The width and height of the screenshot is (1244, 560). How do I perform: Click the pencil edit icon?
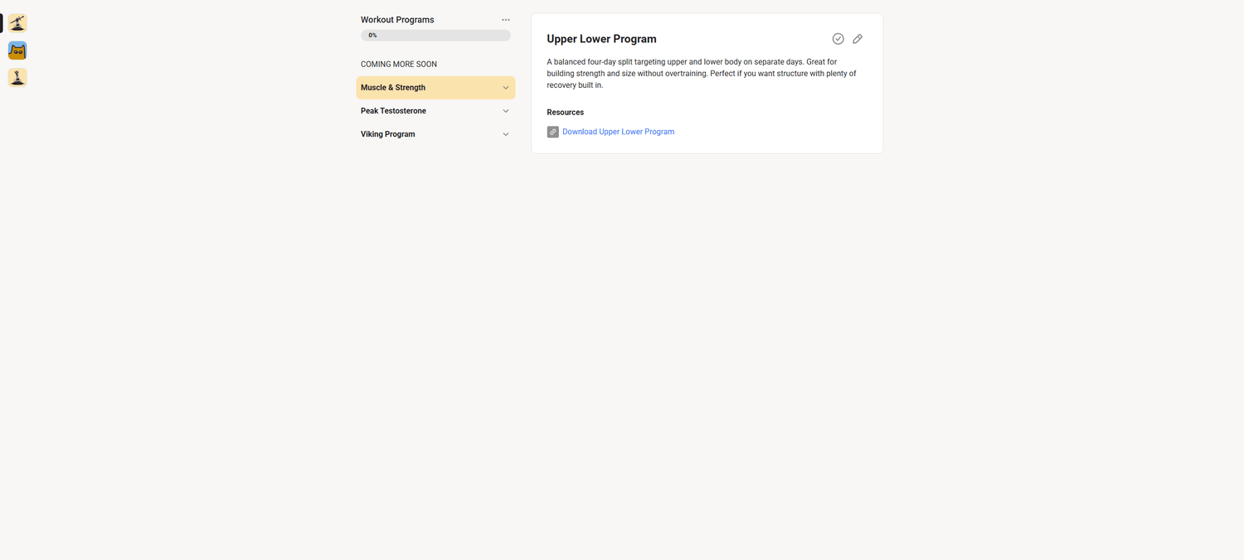pyautogui.click(x=858, y=39)
